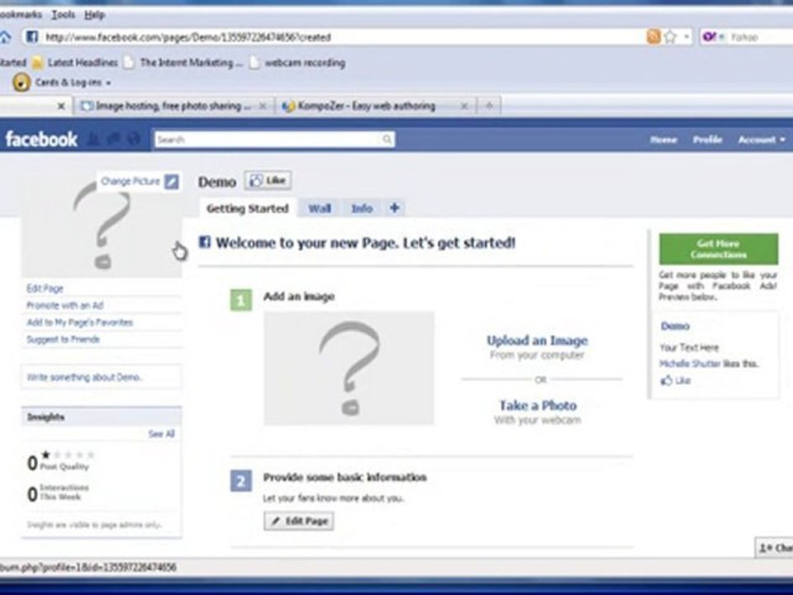Screen dimensions: 793x595
Task: Open notifications globe icon in header
Action: (x=133, y=139)
